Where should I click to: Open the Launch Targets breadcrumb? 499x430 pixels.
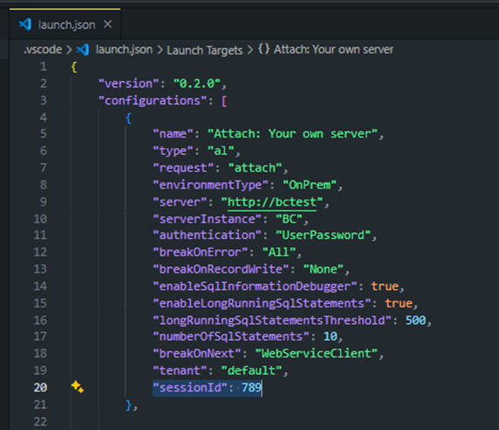(x=205, y=50)
